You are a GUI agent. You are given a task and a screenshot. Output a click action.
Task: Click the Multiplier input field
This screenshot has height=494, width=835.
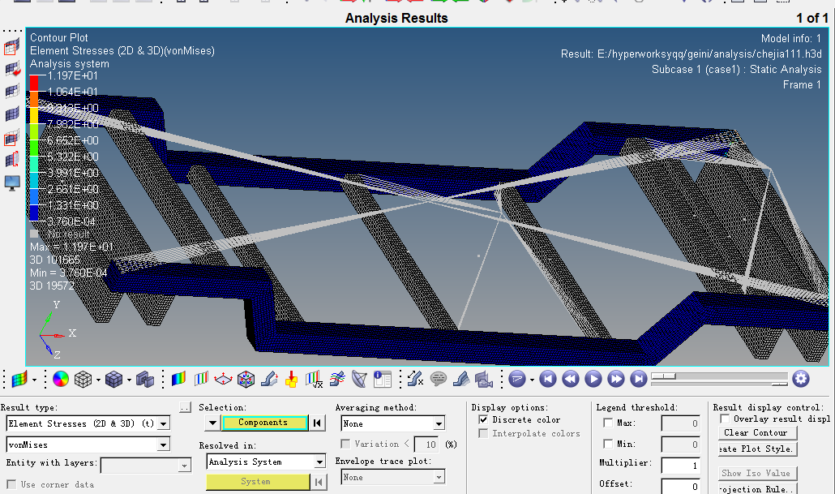tap(679, 466)
